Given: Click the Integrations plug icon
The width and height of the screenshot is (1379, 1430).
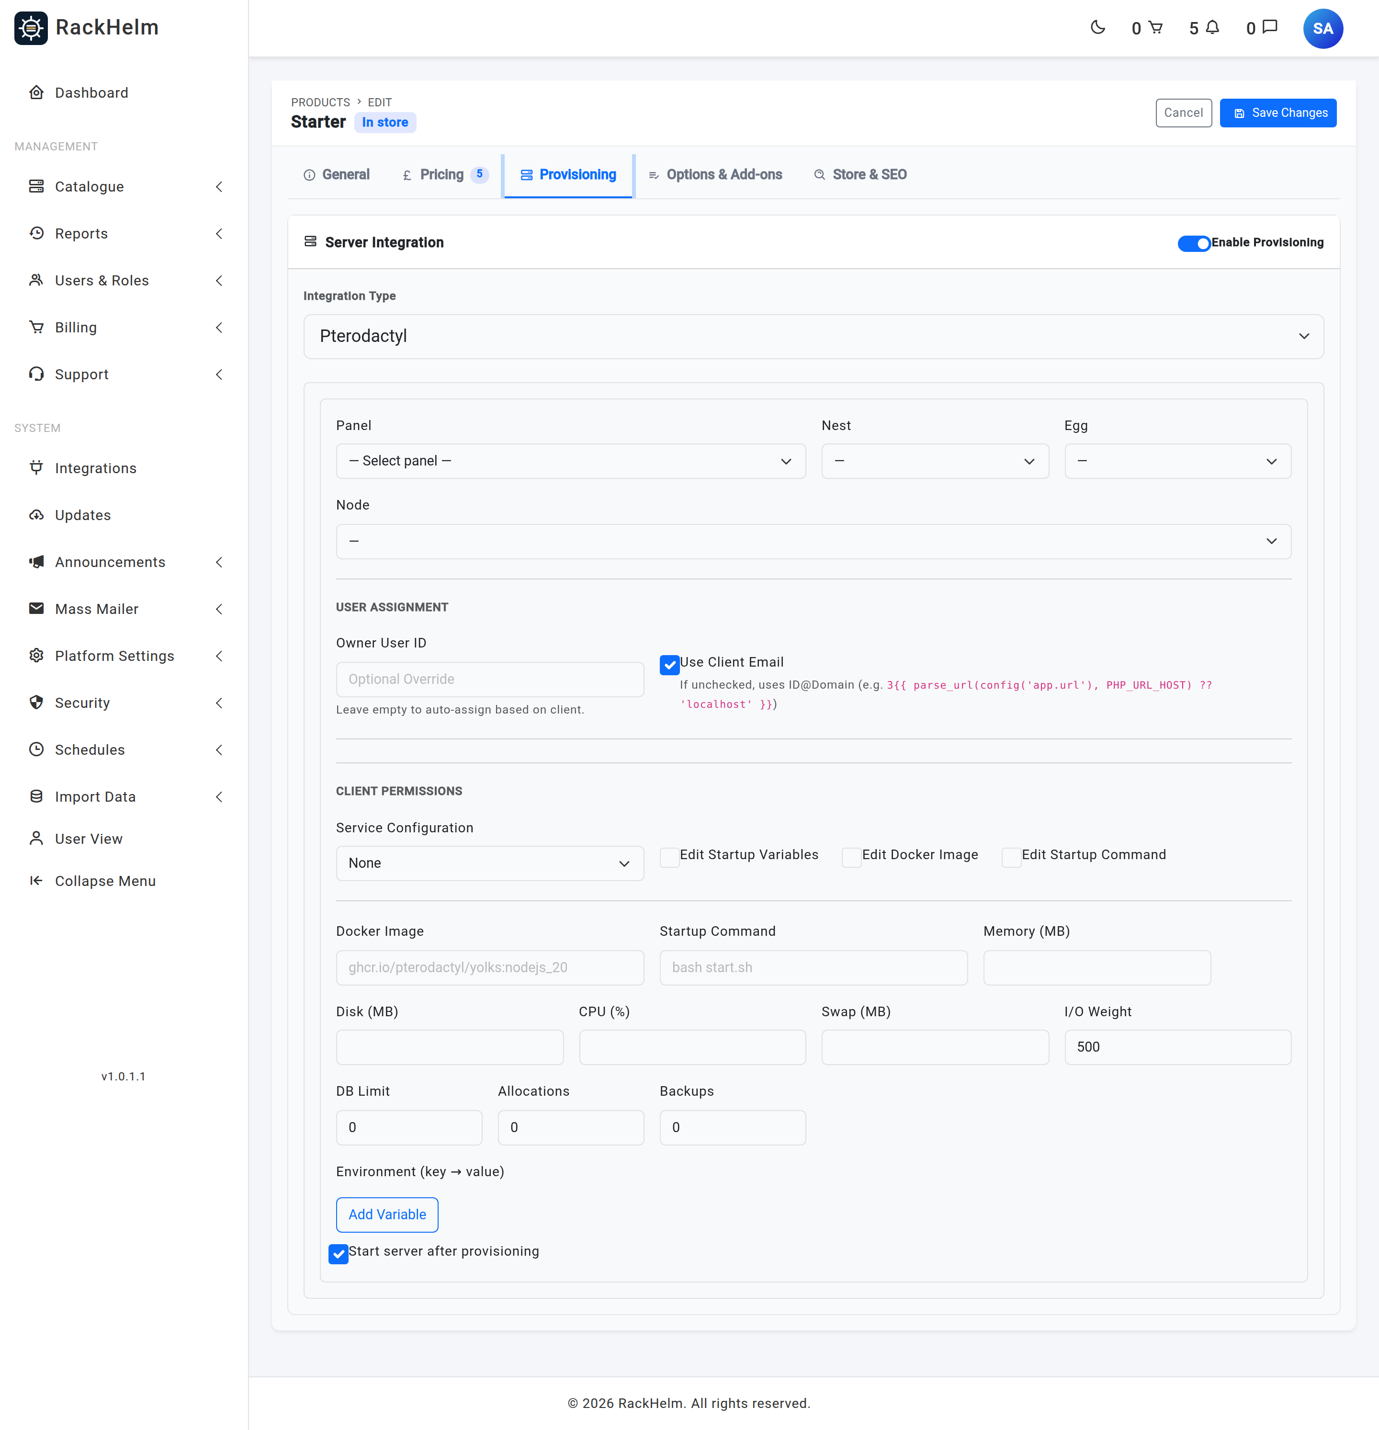Looking at the screenshot, I should click(x=36, y=468).
